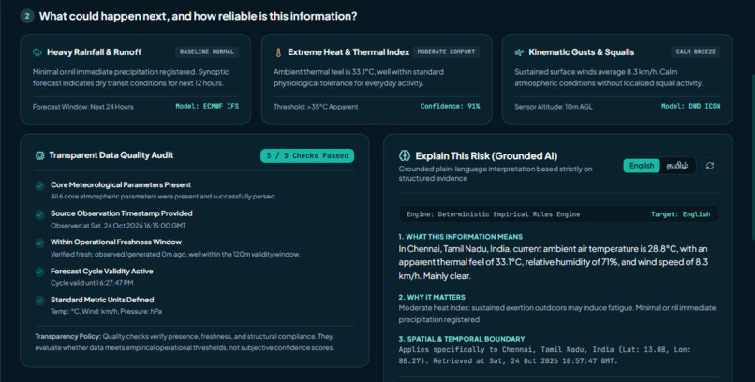
Task: Click the Confidence: 91% label
Action: 450,107
